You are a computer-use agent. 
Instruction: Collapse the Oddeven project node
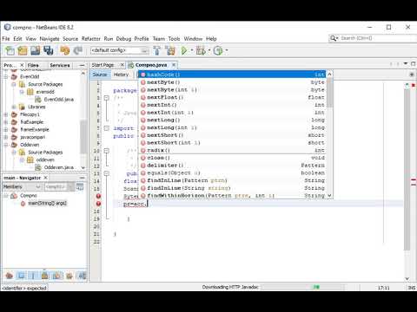[x=5, y=145]
